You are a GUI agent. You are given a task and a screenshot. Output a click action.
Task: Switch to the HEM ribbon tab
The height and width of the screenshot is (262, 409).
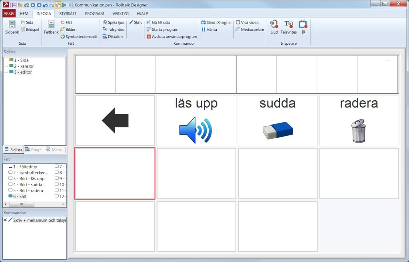coord(24,14)
